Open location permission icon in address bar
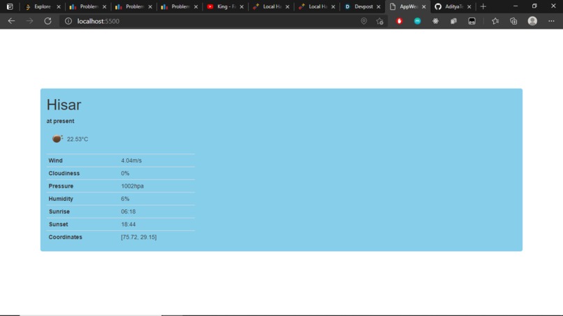Viewport: 563px width, 316px height. [364, 21]
